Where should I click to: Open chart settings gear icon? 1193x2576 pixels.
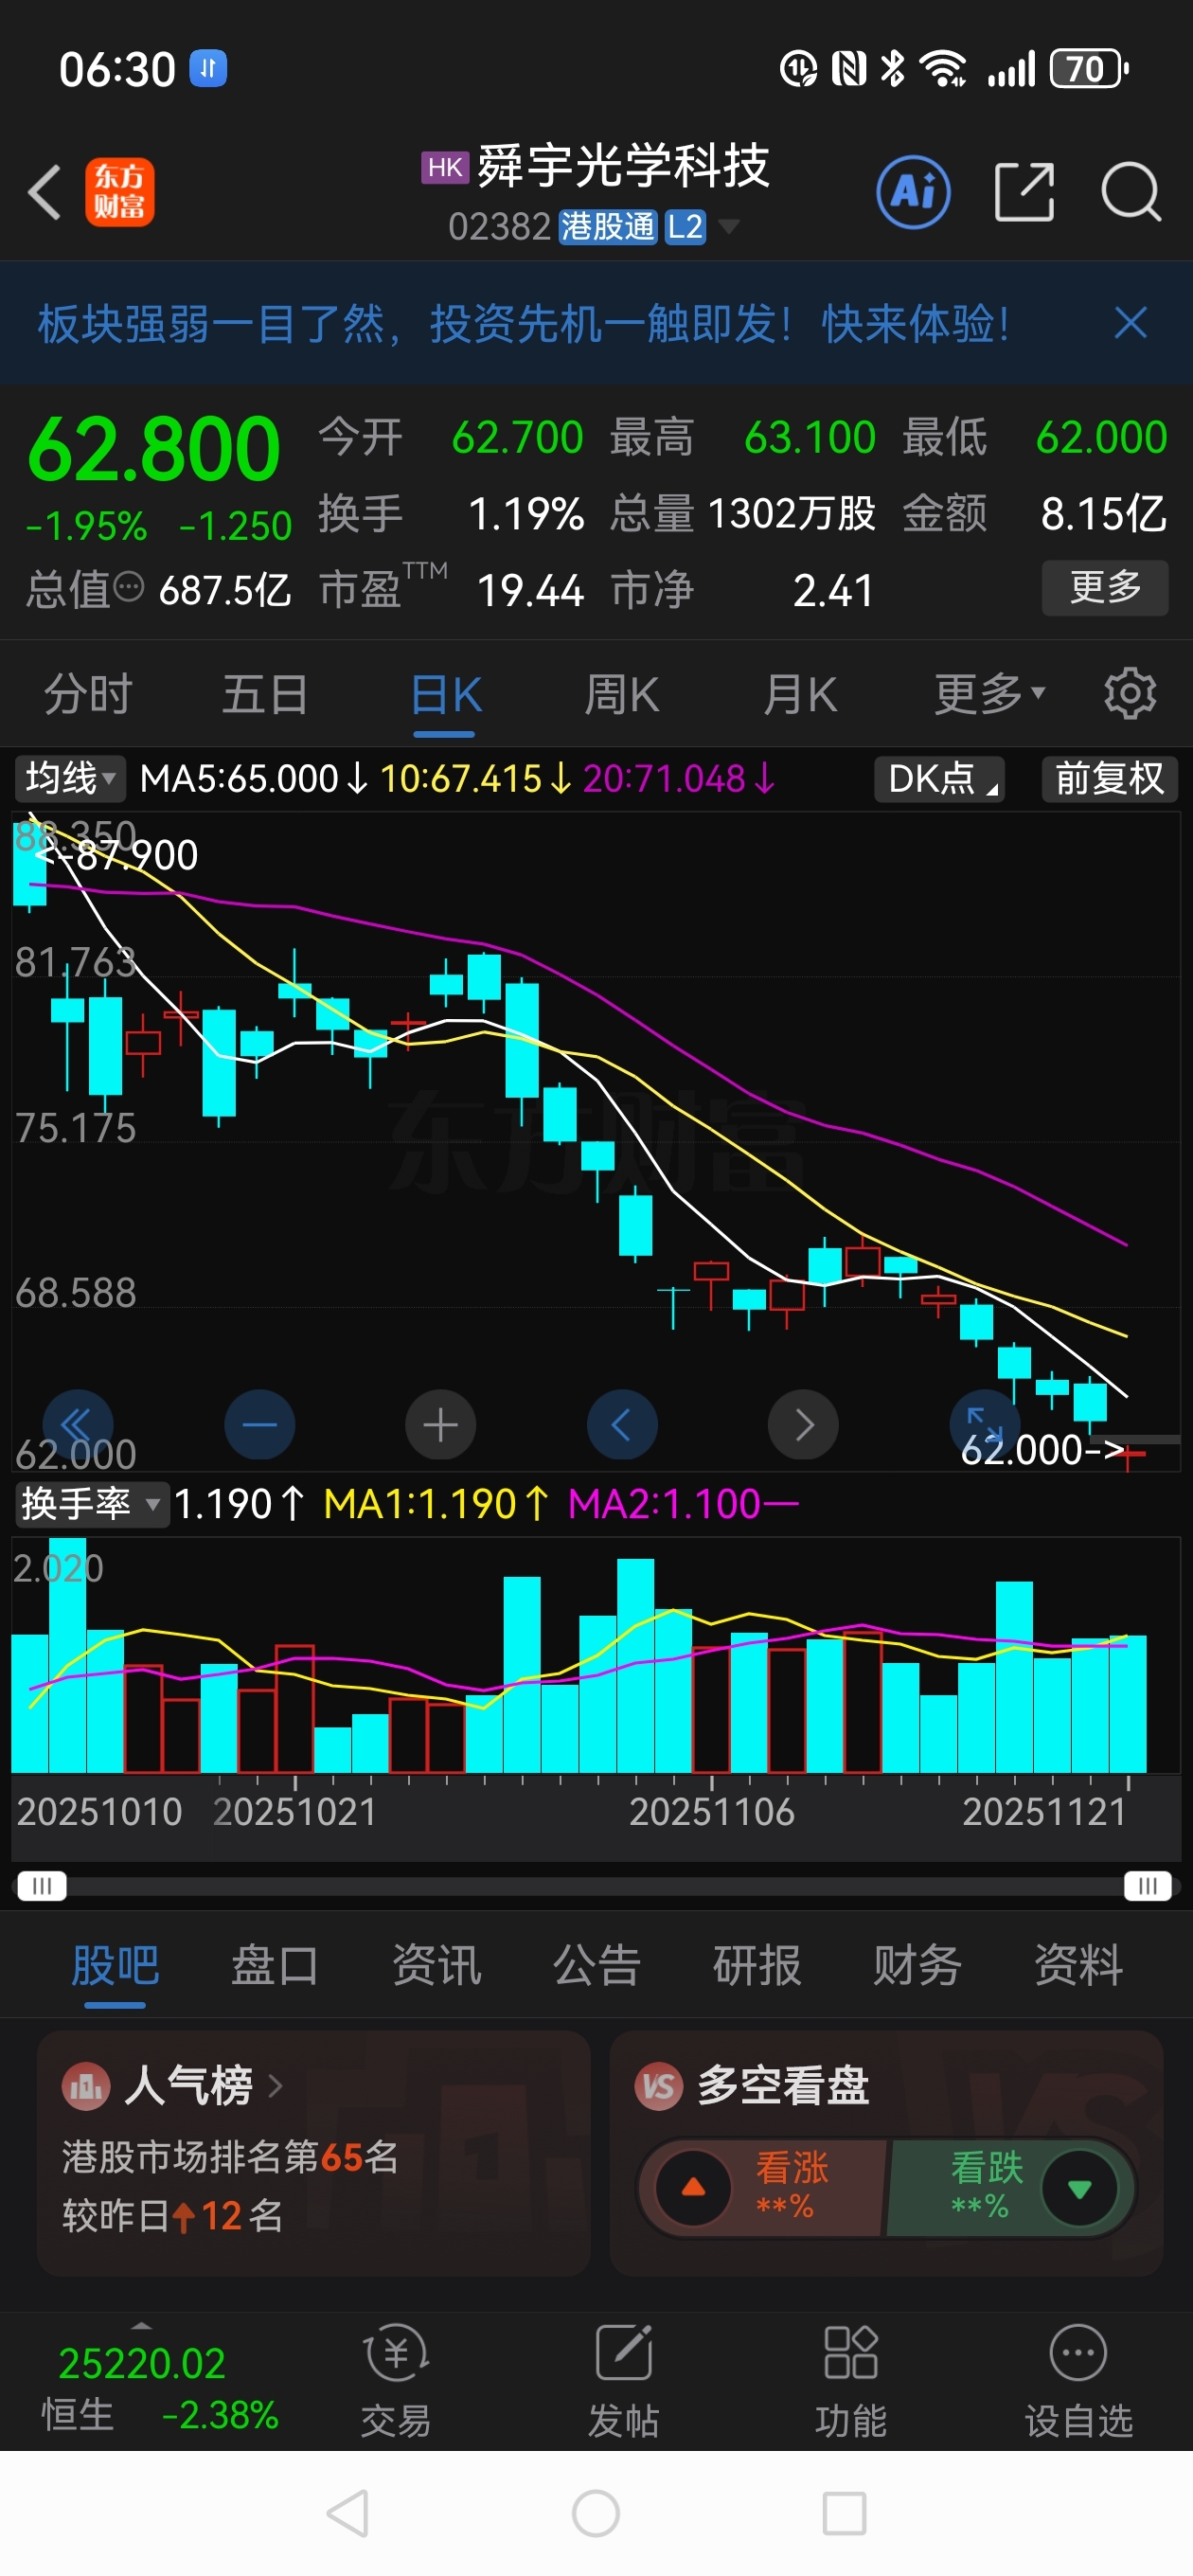coord(1130,693)
